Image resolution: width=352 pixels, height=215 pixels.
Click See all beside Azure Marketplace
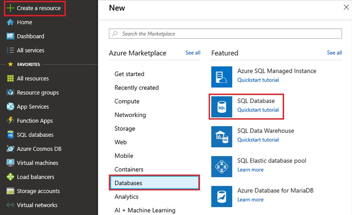[x=193, y=52]
